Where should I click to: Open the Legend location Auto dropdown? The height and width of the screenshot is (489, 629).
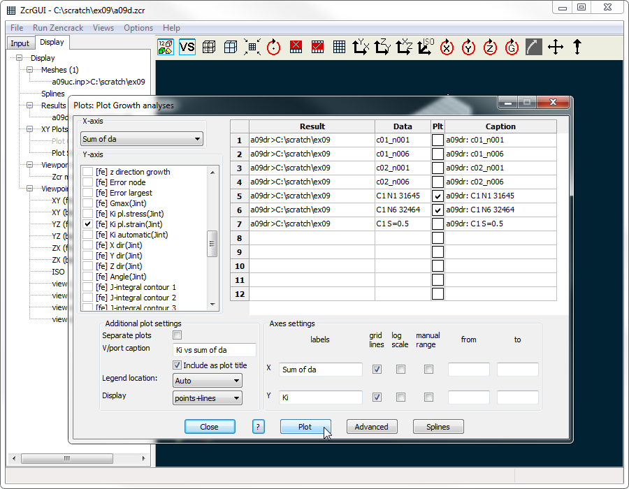point(207,381)
